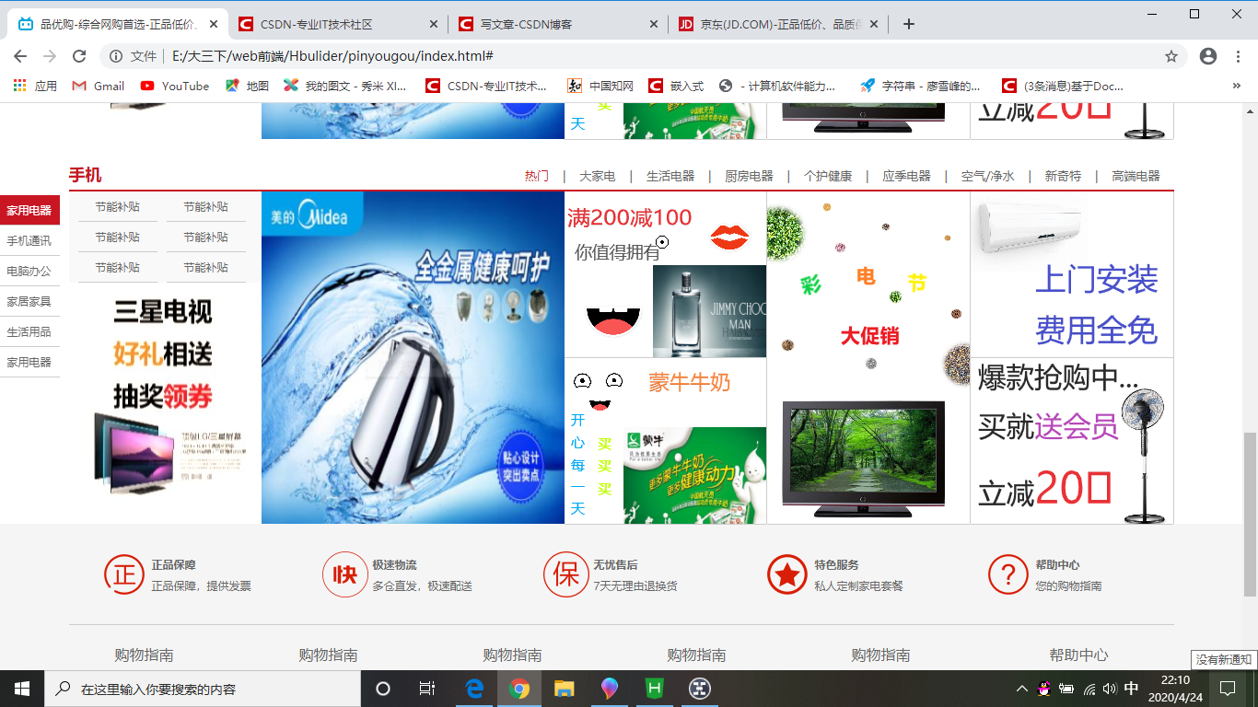This screenshot has height=707, width=1258.
Task: Show hidden tray icons via the ^ arrow
Action: coord(1021,688)
